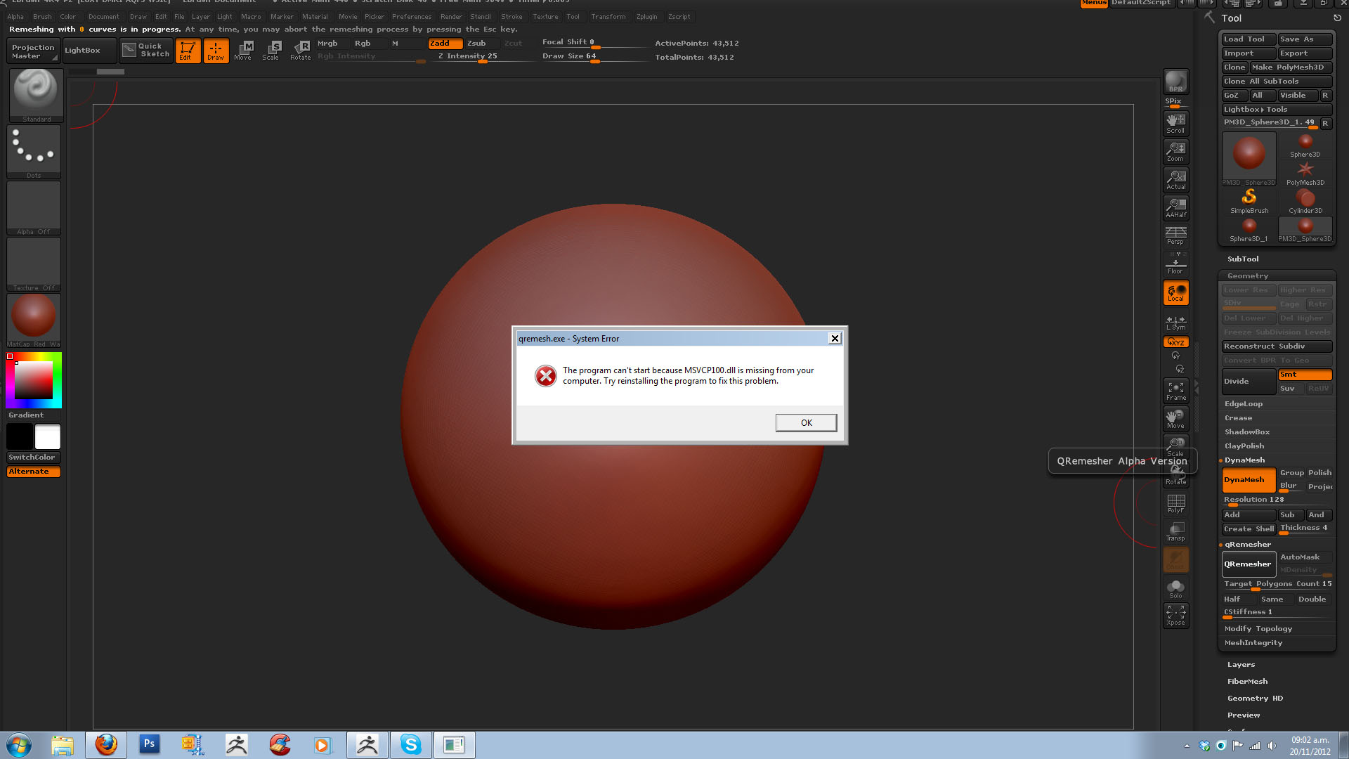Open the Alpha Off selector

(34, 208)
